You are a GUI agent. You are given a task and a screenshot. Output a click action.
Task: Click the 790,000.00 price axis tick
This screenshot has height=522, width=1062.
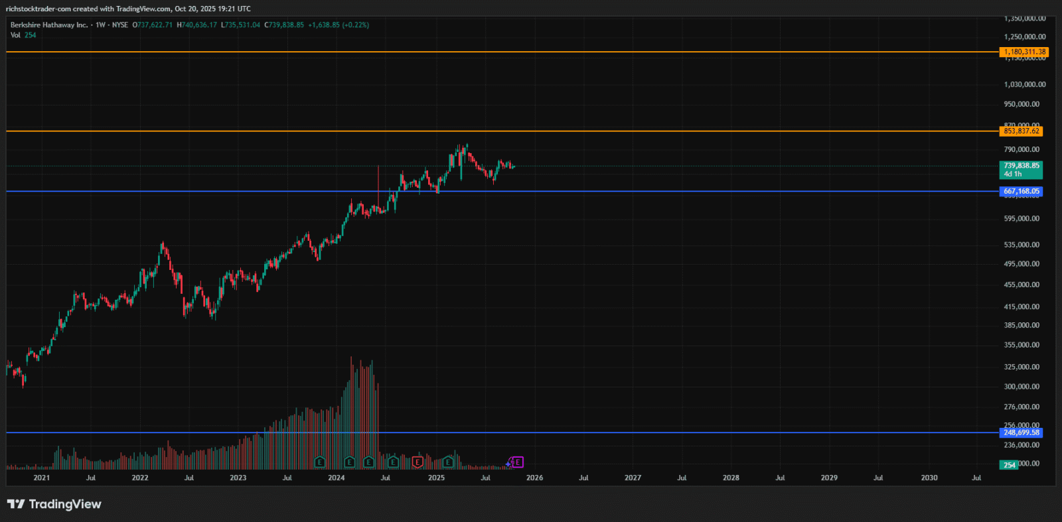click(x=1022, y=150)
